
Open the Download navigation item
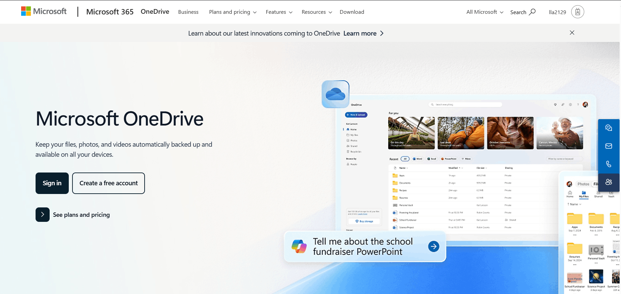coord(352,12)
